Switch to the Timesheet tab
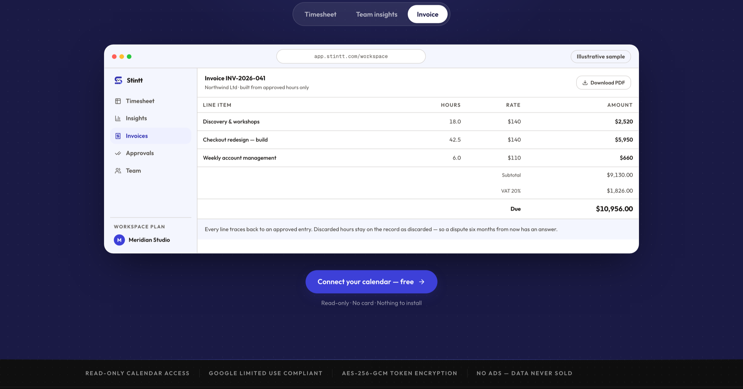The height and width of the screenshot is (389, 743). point(320,14)
